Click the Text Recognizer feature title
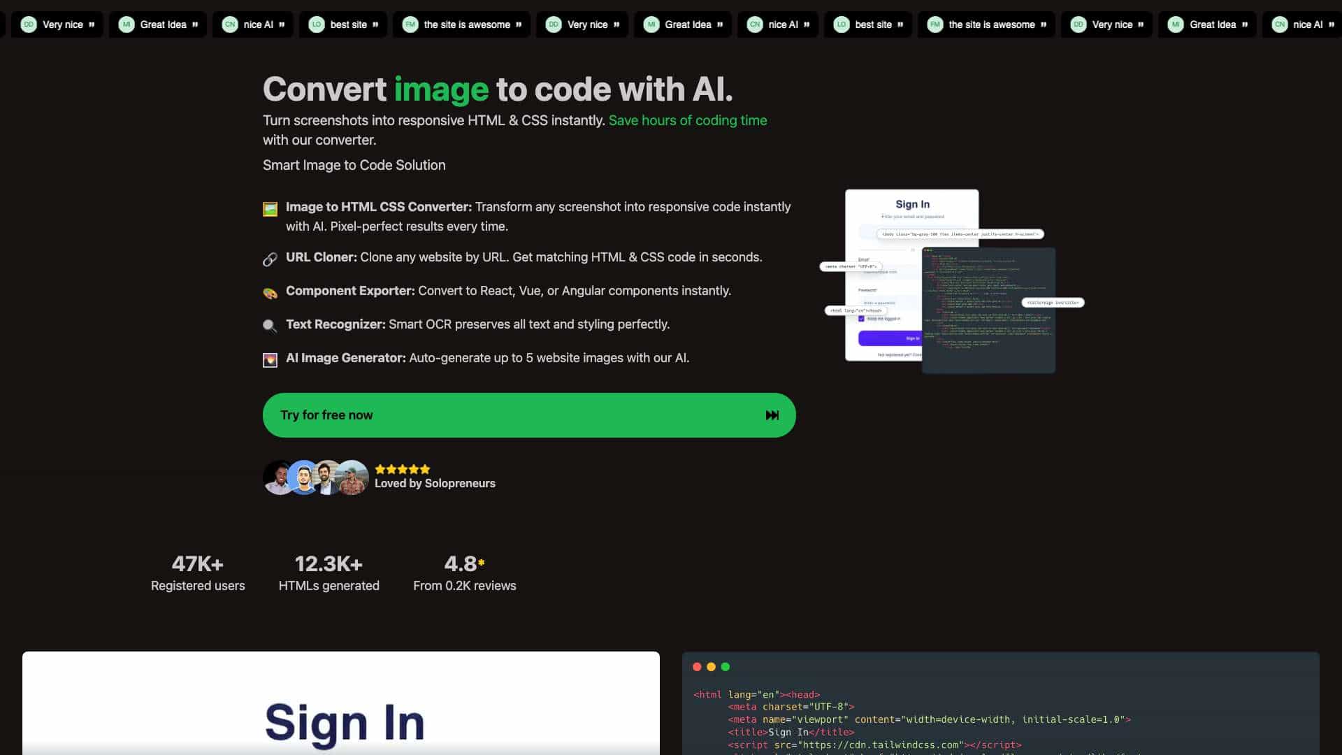Image resolution: width=1342 pixels, height=755 pixels. coord(335,324)
